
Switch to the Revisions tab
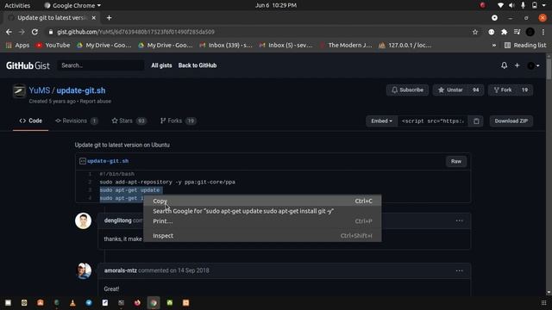[77, 121]
